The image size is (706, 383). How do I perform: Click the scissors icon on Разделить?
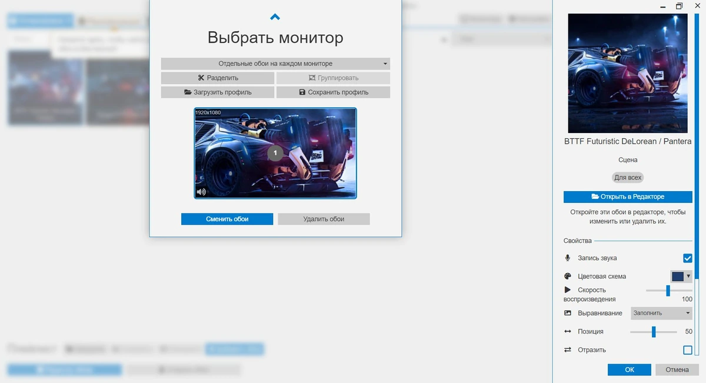pos(201,78)
